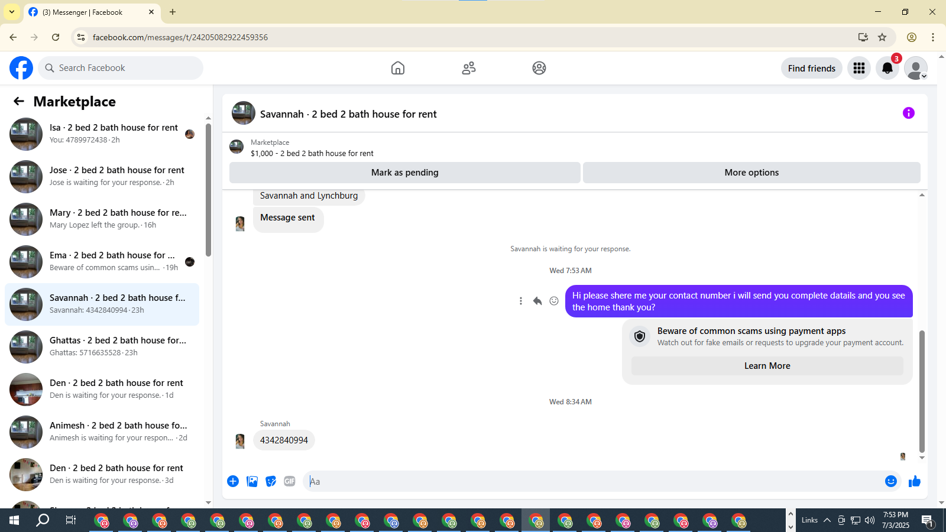
Task: Choose a sticker from the sticker icon
Action: (271, 481)
